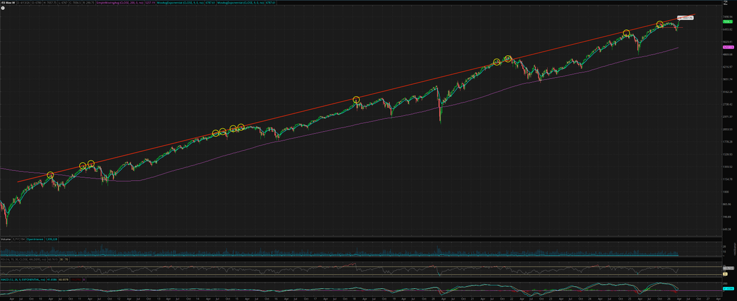
Task: Click the R: 290.75 range value
Action: (x=88, y=2)
